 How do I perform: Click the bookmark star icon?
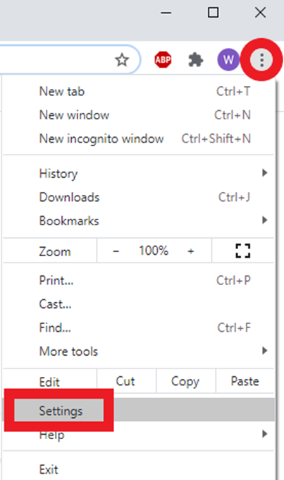pyautogui.click(x=122, y=60)
